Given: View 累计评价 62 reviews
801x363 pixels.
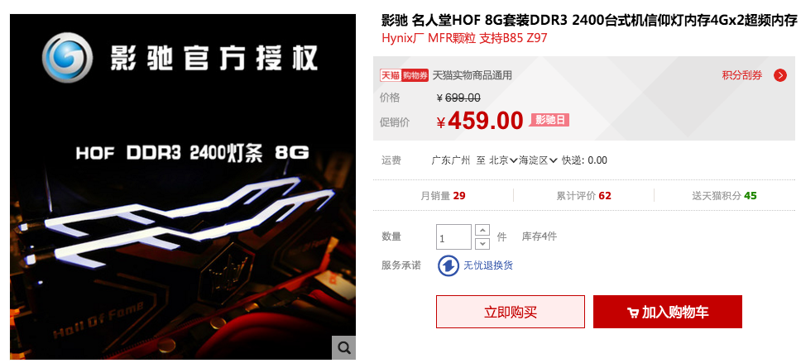Looking at the screenshot, I should 583,195.
